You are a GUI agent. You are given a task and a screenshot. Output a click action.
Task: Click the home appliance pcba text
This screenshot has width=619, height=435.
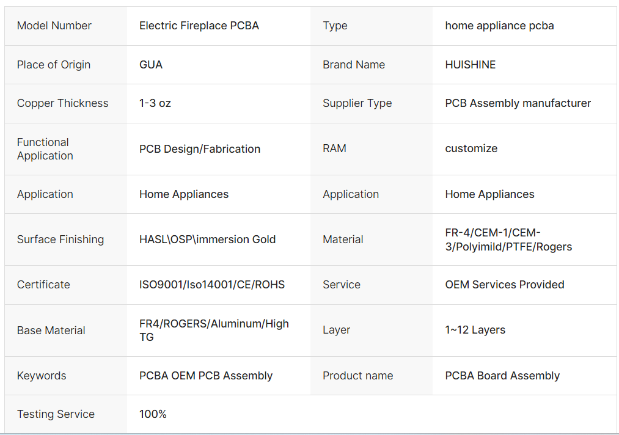coord(499,26)
